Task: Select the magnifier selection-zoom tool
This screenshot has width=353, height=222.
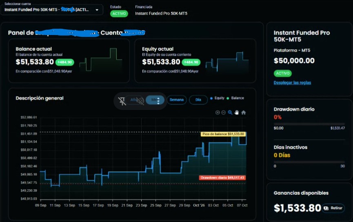Action: click(x=230, y=112)
